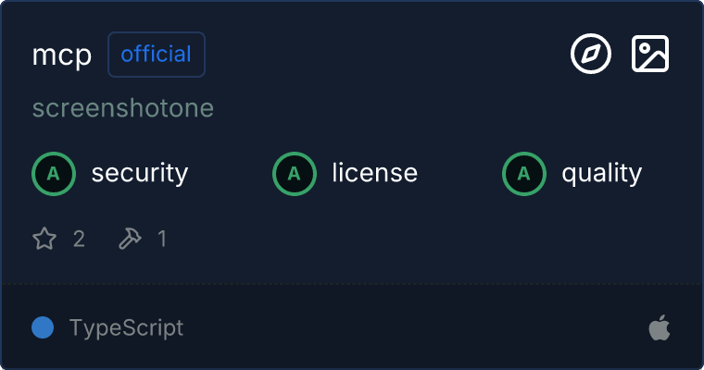The height and width of the screenshot is (370, 704).
Task: Click the license grade A badge
Action: [295, 173]
